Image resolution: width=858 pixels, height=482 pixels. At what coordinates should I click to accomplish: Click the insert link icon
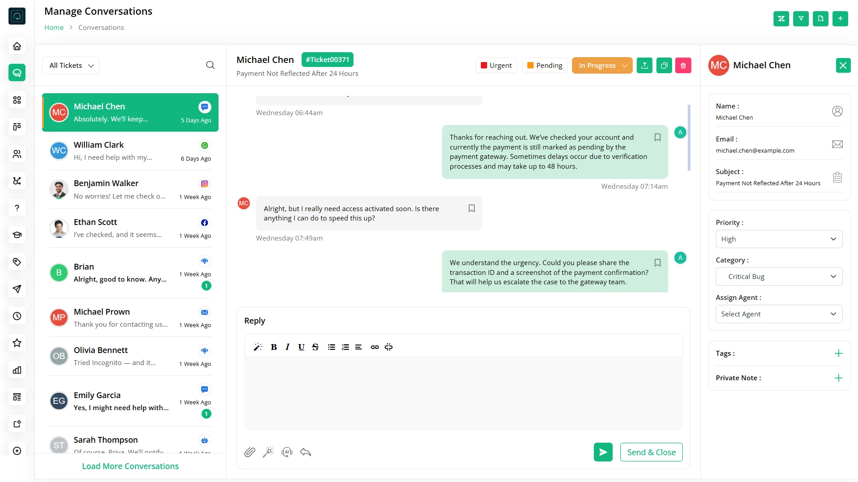pos(374,347)
